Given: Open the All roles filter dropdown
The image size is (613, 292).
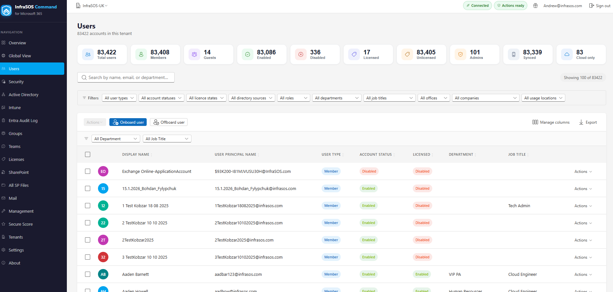Looking at the screenshot, I should pos(293,98).
